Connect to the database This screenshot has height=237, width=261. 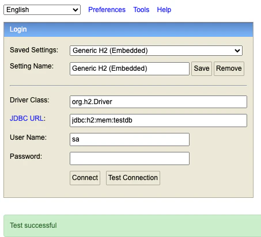pyautogui.click(x=85, y=178)
